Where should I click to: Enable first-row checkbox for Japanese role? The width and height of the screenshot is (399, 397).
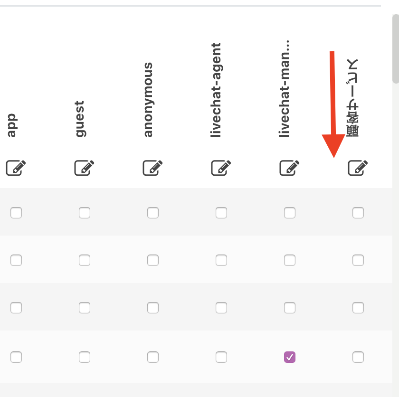358,213
